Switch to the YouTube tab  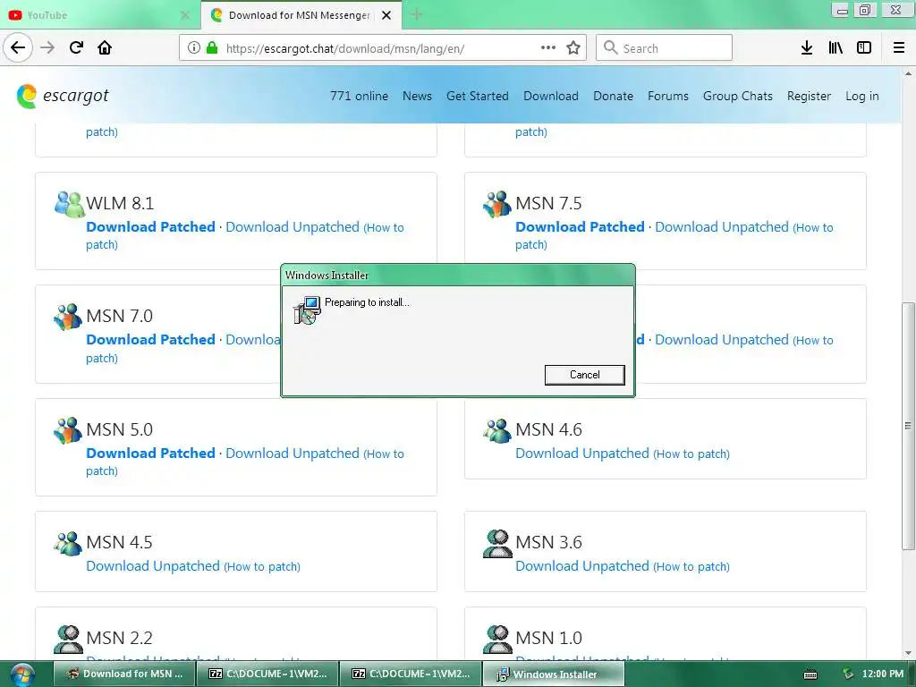click(x=99, y=15)
